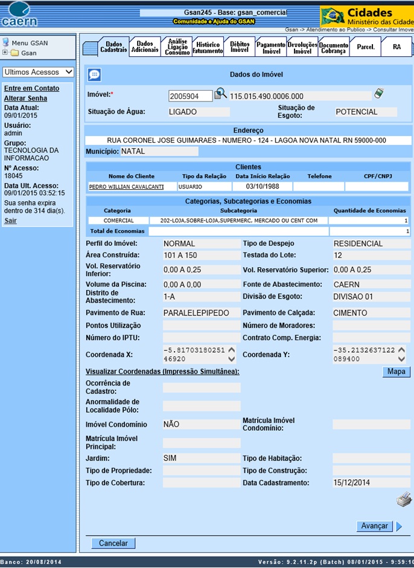Viewport: 414px width, 568px height.
Task: Open the Histórico Faturamento tab
Action: point(208,47)
